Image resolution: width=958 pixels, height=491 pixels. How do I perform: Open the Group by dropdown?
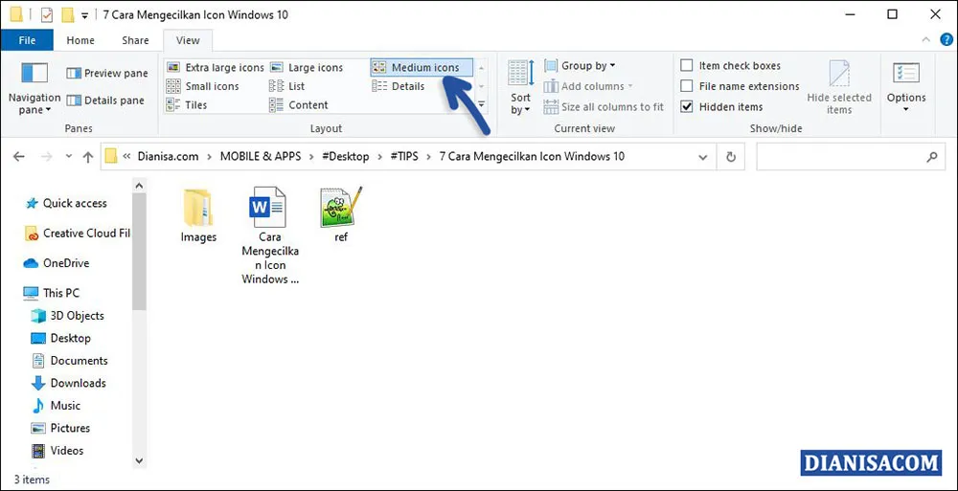click(x=580, y=66)
